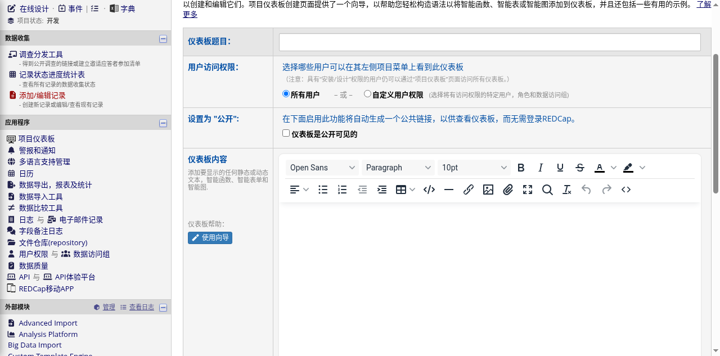
Task: Attach a file with the paperclip icon
Action: pos(508,190)
